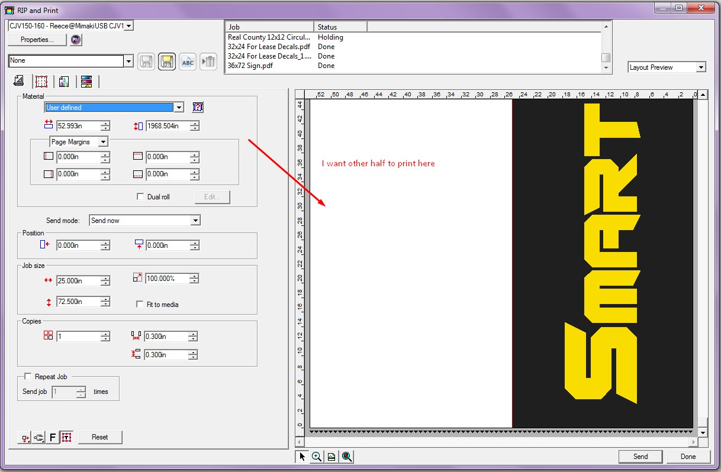The width and height of the screenshot is (721, 472).
Task: Click the media width field 52.993in
Action: (78, 125)
